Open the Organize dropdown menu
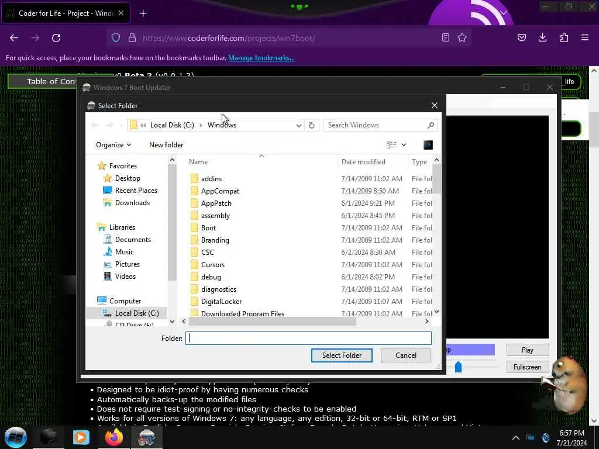Viewport: 599px width, 449px height. (113, 145)
